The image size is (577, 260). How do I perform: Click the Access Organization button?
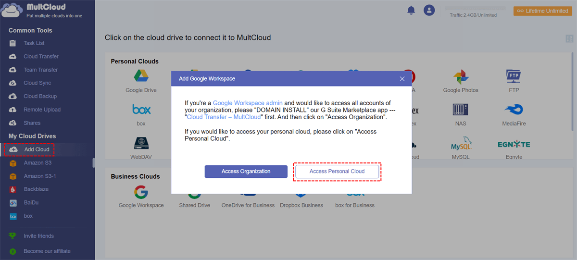(x=246, y=172)
